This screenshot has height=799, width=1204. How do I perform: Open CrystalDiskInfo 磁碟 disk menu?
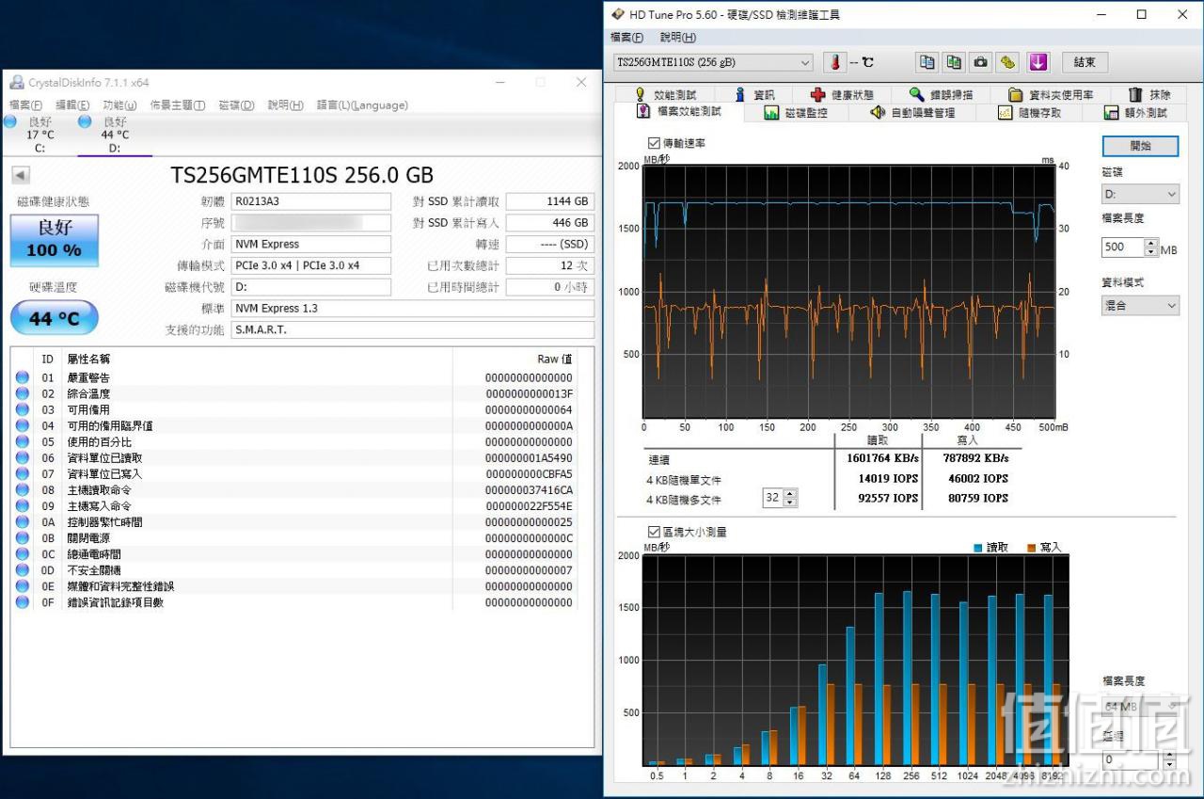click(236, 105)
